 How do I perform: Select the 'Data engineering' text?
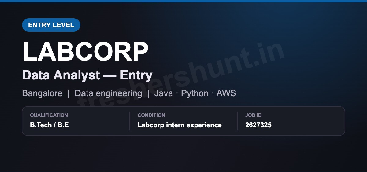(x=108, y=93)
